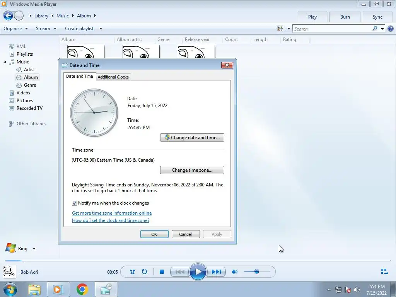The image size is (396, 297).
Task: Uncheck Notify me when the clock changes
Action: (74, 203)
